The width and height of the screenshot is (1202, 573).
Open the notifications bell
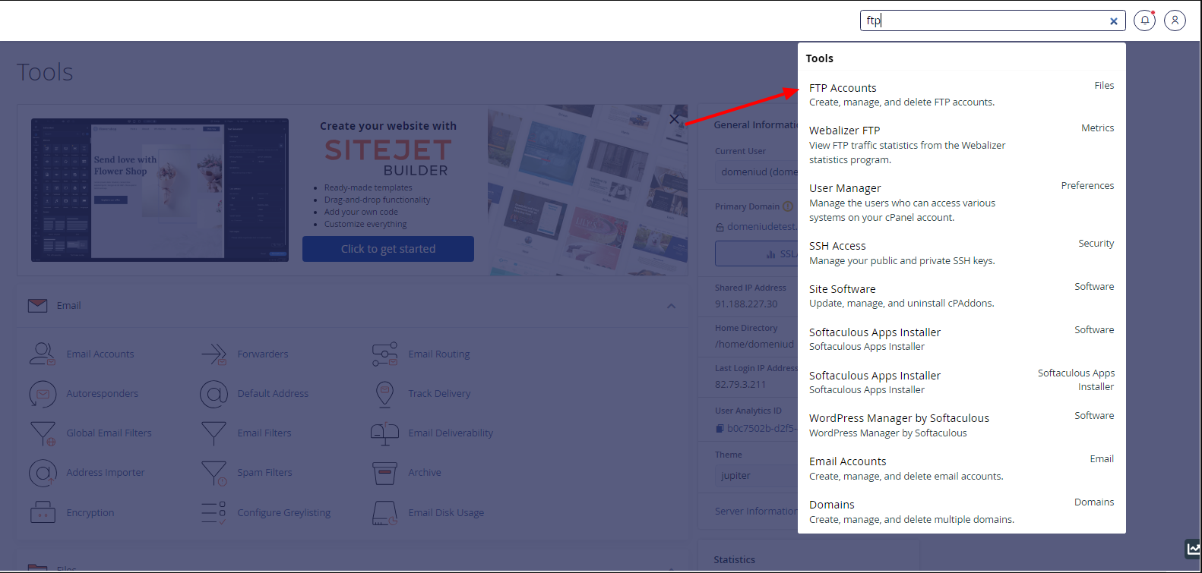tap(1144, 20)
